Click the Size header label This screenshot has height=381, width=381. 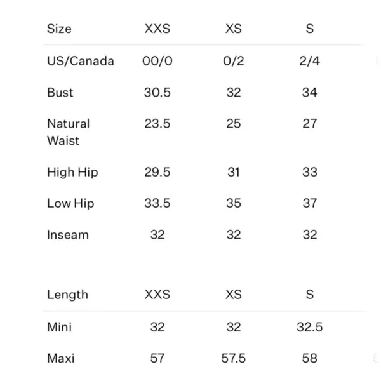point(59,29)
